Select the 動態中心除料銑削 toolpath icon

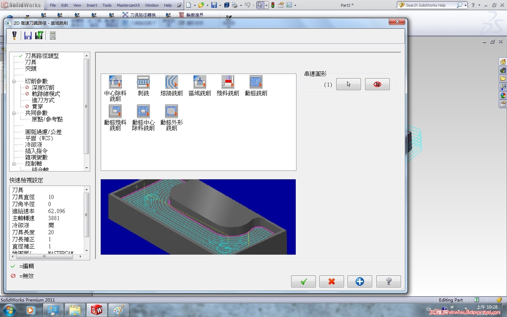tap(143, 111)
